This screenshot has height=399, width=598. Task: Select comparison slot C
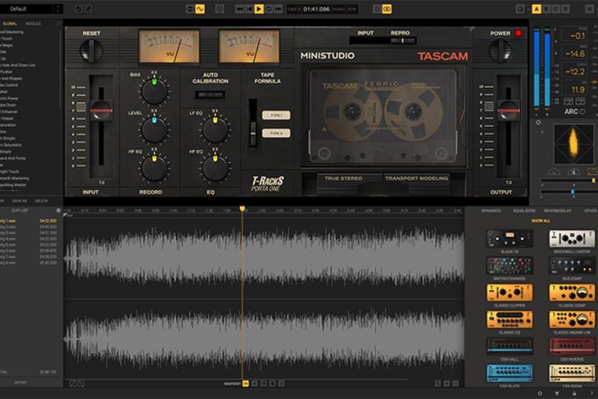[556, 9]
